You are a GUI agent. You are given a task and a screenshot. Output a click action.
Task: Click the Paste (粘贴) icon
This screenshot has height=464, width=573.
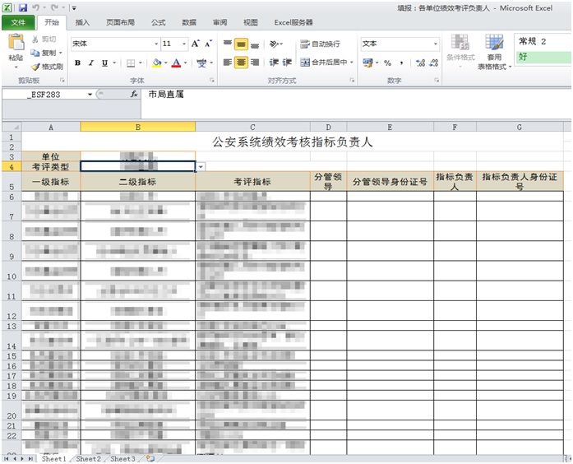click(15, 46)
